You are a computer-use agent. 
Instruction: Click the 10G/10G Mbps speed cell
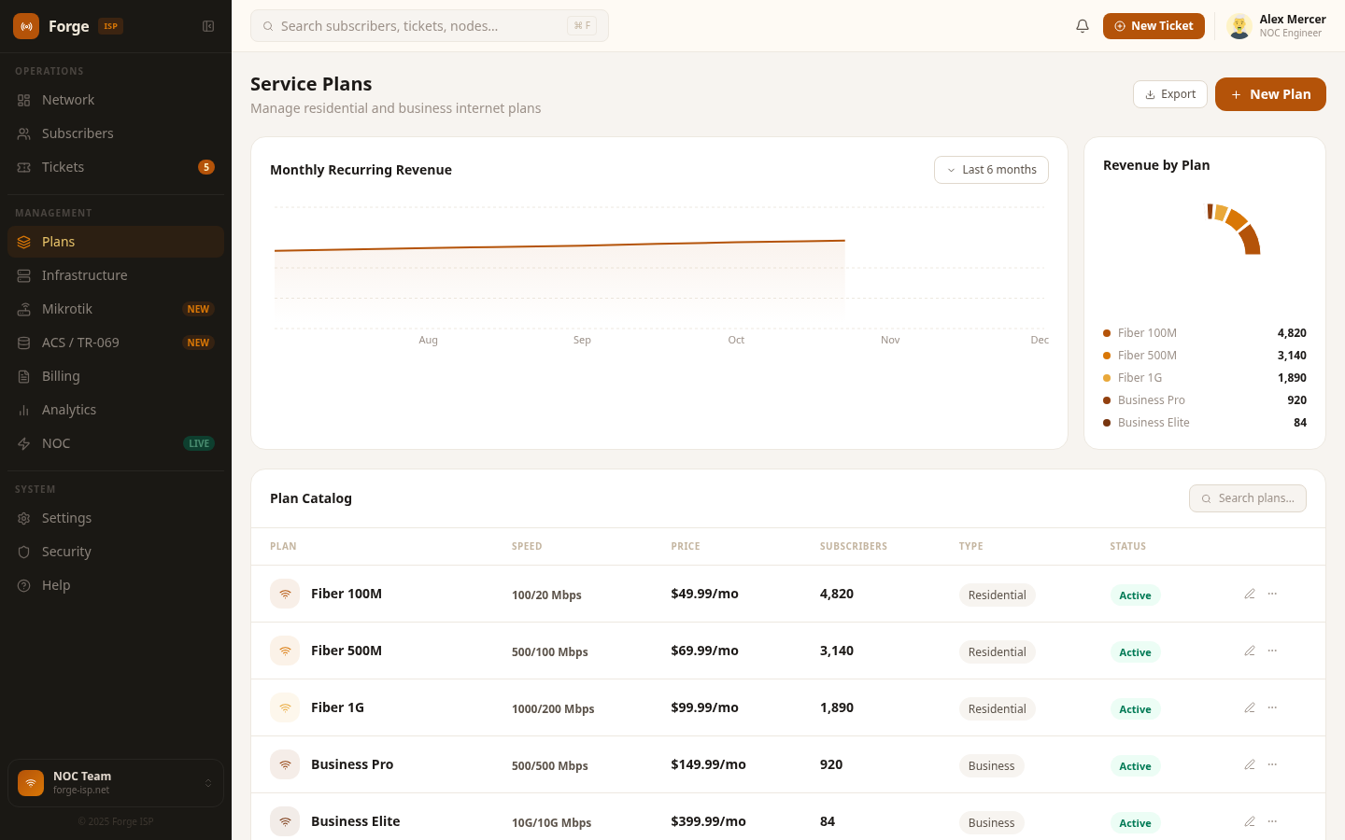(551, 822)
